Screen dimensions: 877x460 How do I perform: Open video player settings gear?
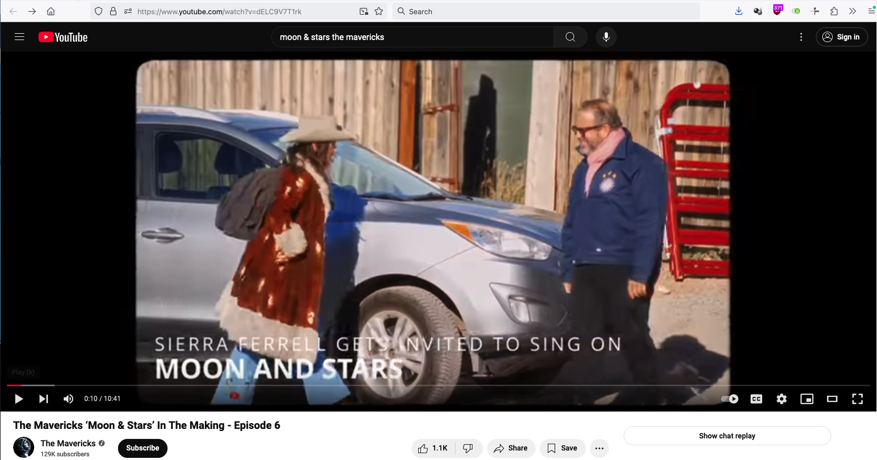782,399
